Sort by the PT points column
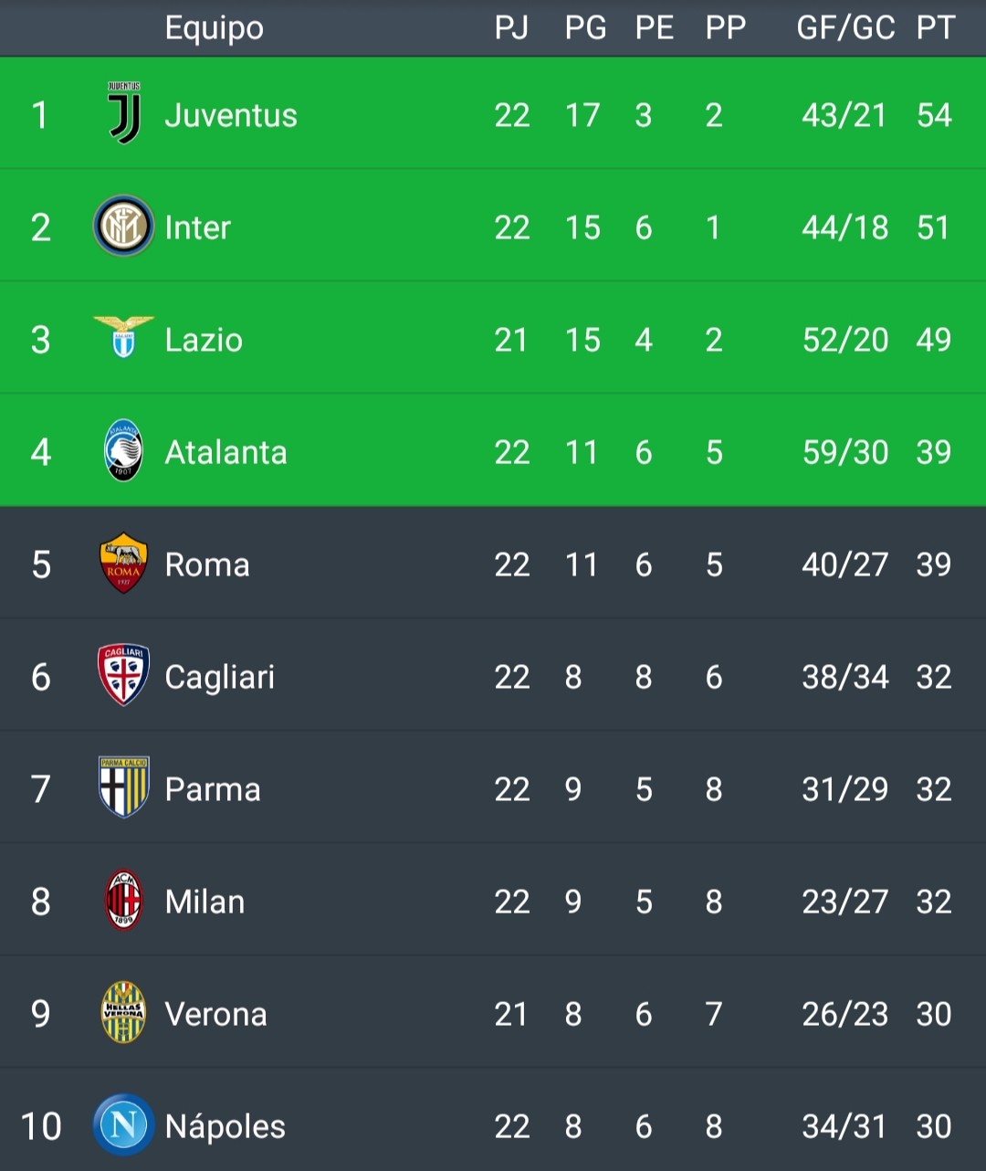Viewport: 986px width, 1171px height. 935,28
